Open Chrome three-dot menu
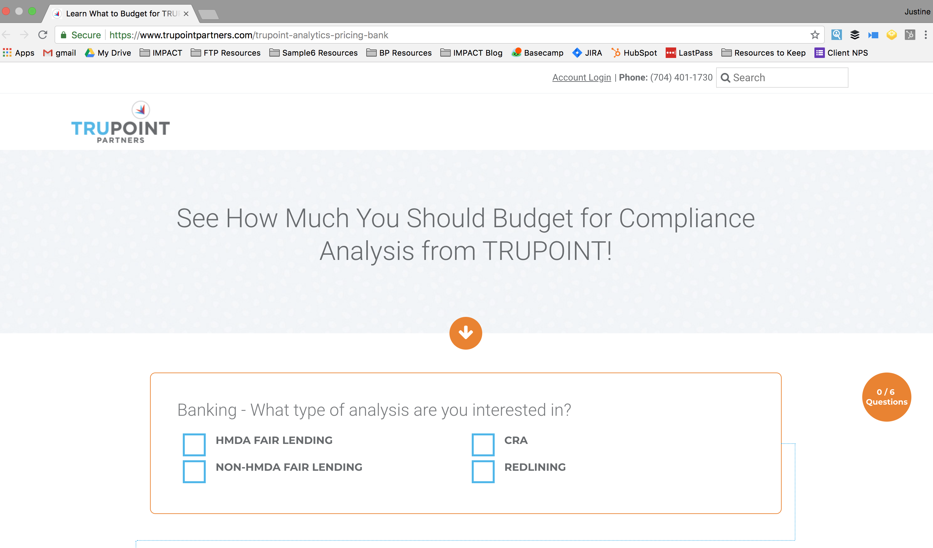 coord(925,35)
